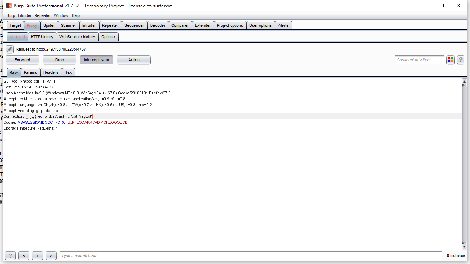Go to previous search match
The image size is (470, 264).
(x=24, y=256)
